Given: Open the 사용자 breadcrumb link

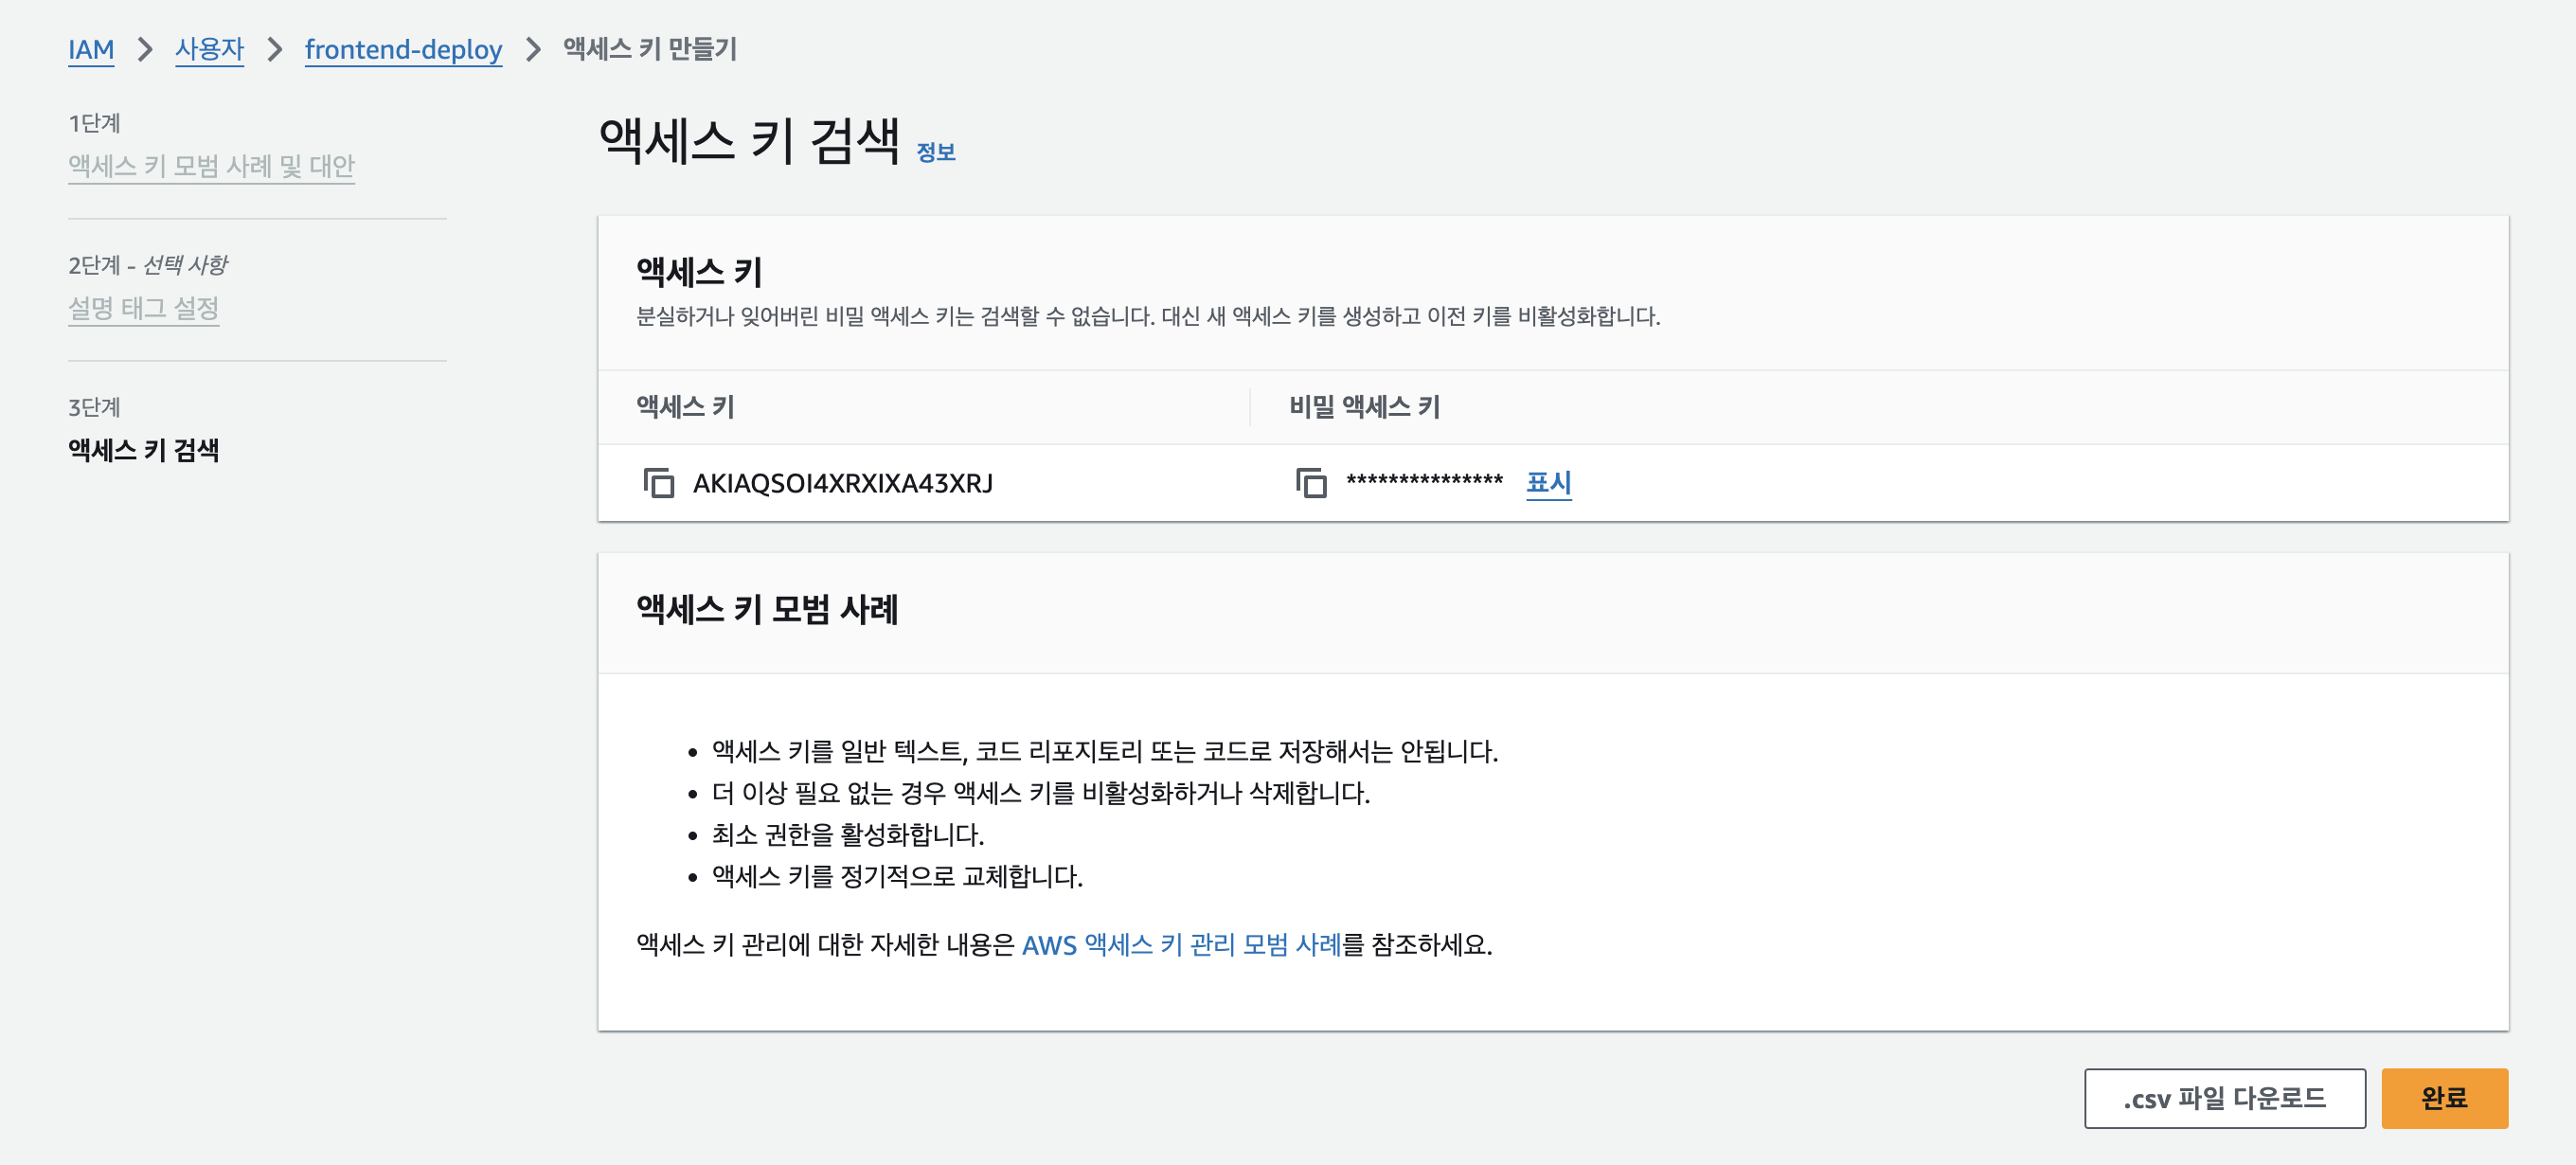Looking at the screenshot, I should coord(209,49).
